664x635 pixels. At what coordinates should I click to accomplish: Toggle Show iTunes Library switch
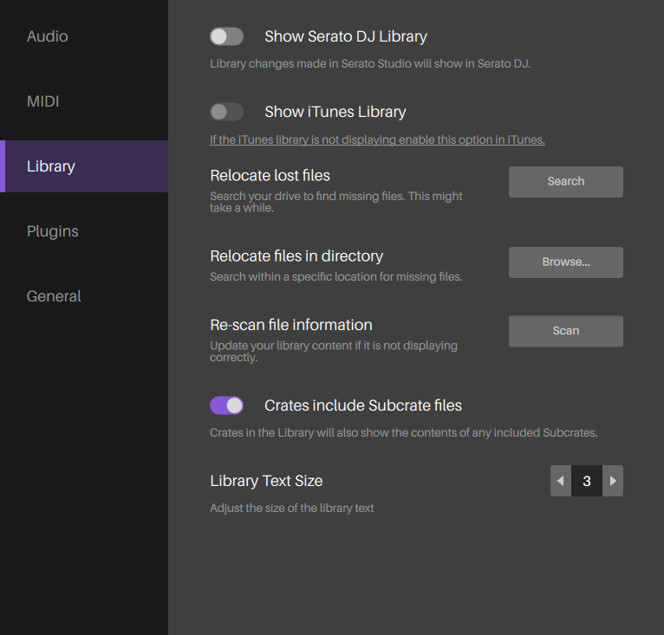click(226, 112)
